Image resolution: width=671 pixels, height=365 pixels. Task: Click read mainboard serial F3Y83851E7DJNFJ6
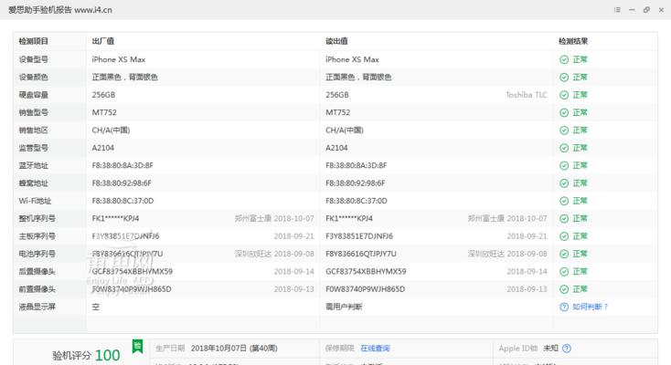tap(359, 236)
